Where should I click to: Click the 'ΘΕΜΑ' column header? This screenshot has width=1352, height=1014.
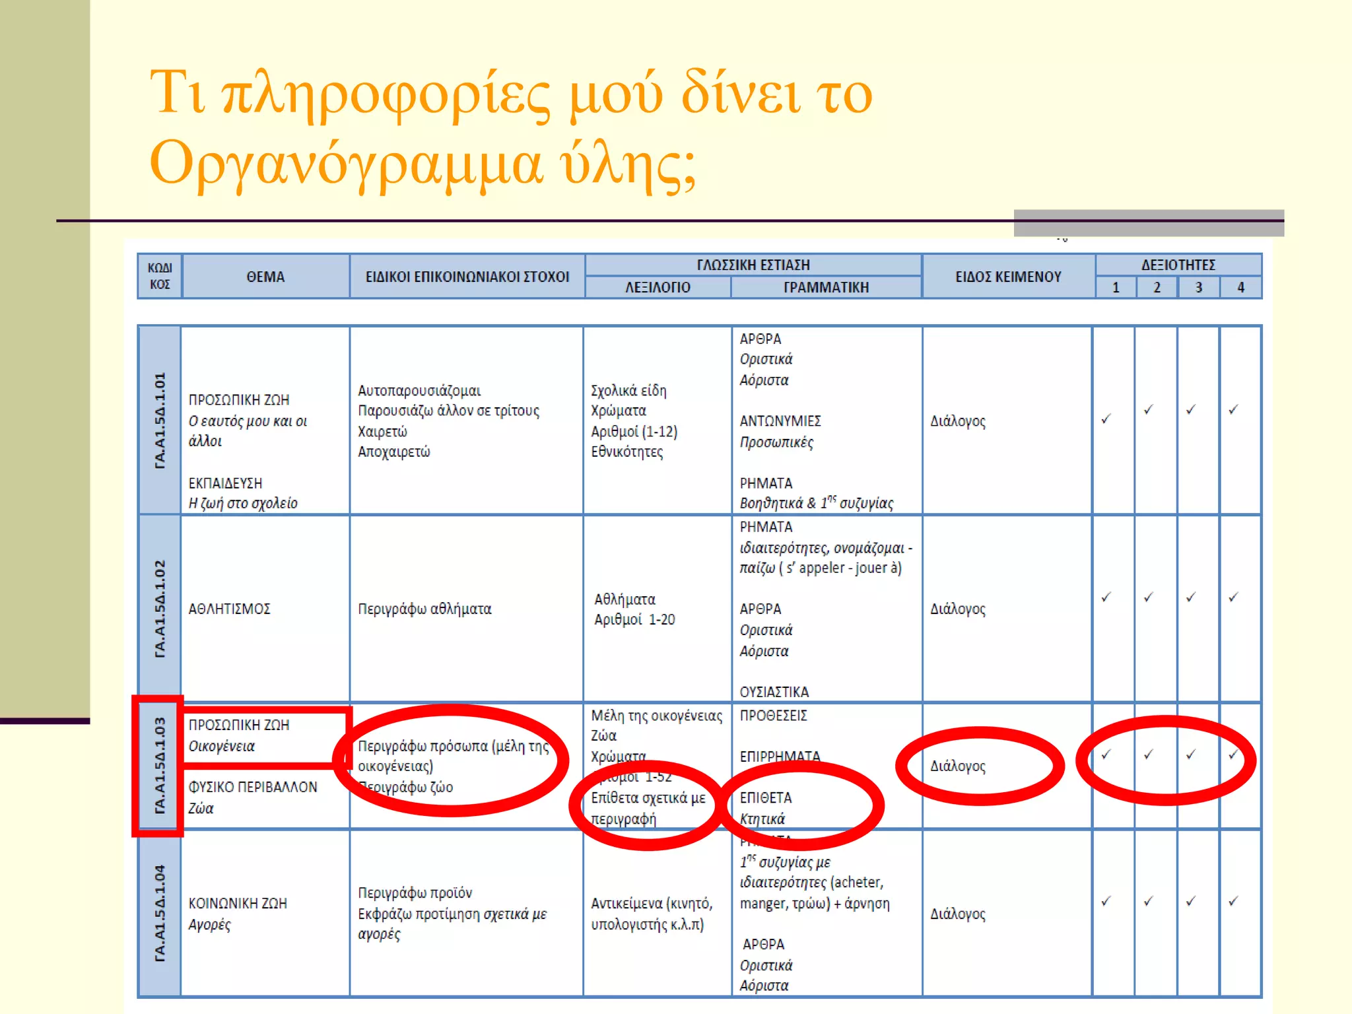[265, 277]
